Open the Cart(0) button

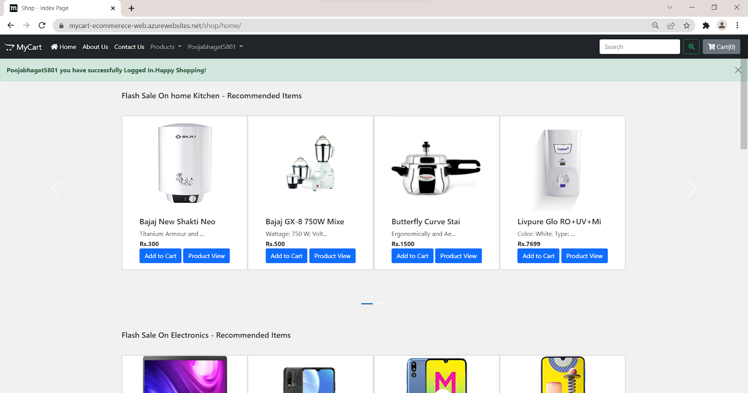click(721, 47)
